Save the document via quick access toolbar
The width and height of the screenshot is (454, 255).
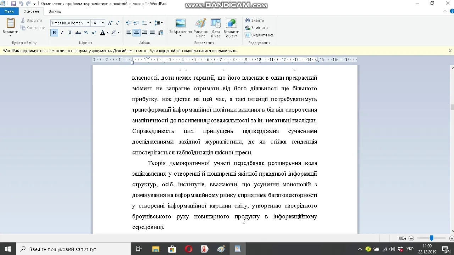(x=13, y=4)
